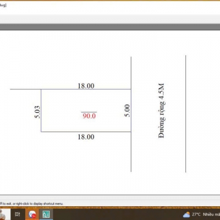Pick the horizontal line extending left of the plot
The image size is (220, 220).
pyautogui.click(x=25, y=89)
